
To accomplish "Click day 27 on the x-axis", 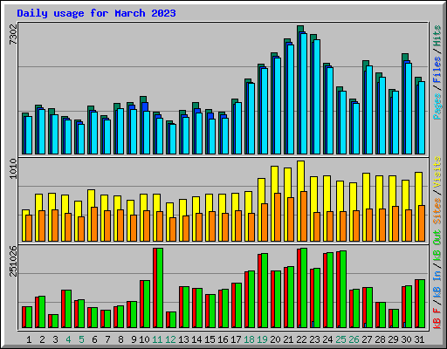I will tap(367, 339).
